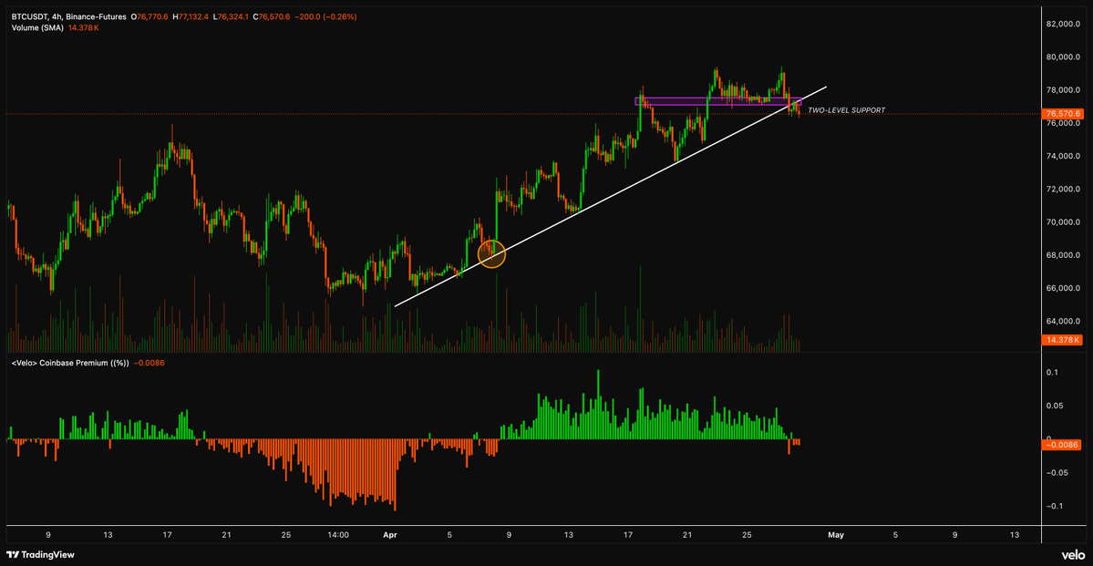This screenshot has height=566, width=1093.
Task: Select the purple support zone rectangle drawing
Action: 718,101
